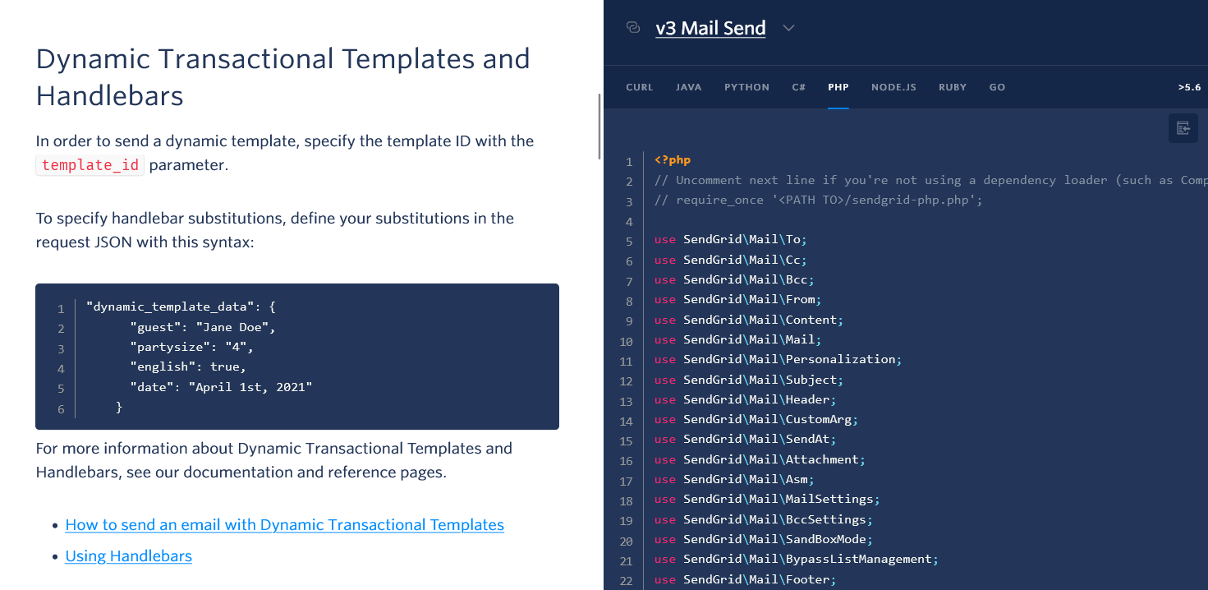Viewport: 1208px width, 590px height.
Task: Click the use SendGrid\Mail\Mail; line
Action: pyautogui.click(x=737, y=339)
